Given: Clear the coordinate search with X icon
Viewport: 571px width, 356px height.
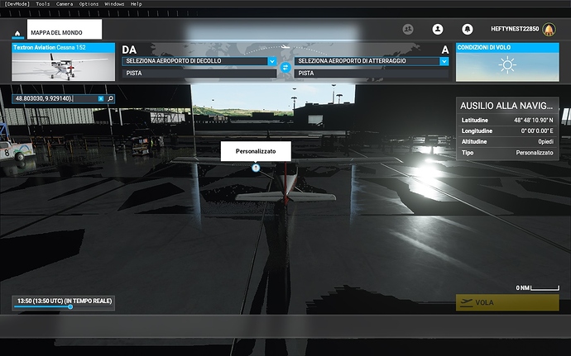Looking at the screenshot, I should (100, 99).
